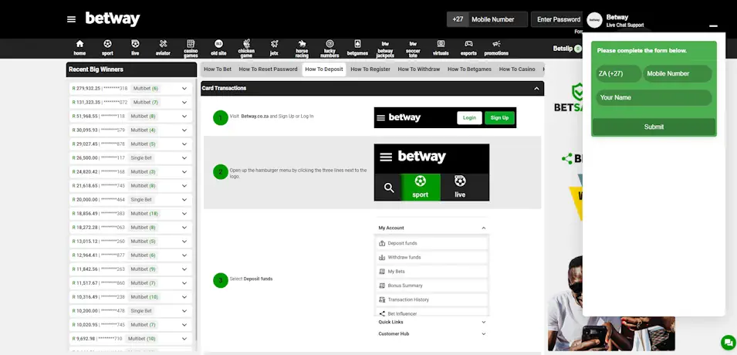Expand the R 279,932.25 winner row
The height and width of the screenshot is (355, 737).
[184, 89]
